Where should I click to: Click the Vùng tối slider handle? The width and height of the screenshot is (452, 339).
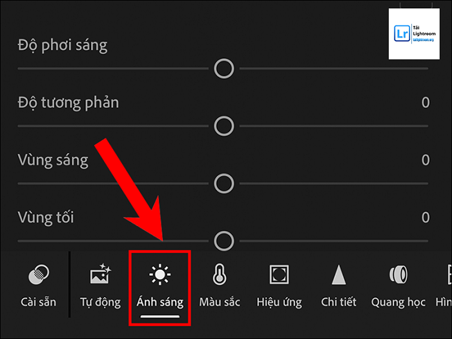(223, 241)
